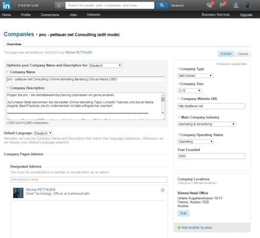Click inside the Company Description textarea
260x238 pixels.
(x=84, y=106)
